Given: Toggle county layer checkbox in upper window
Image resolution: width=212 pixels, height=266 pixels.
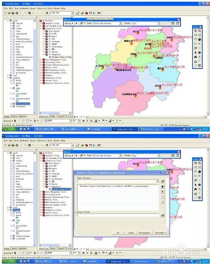Looking at the screenshot, I should 14,28.
